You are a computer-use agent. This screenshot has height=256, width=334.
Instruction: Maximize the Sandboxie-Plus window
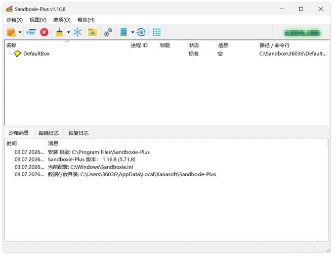(x=301, y=9)
